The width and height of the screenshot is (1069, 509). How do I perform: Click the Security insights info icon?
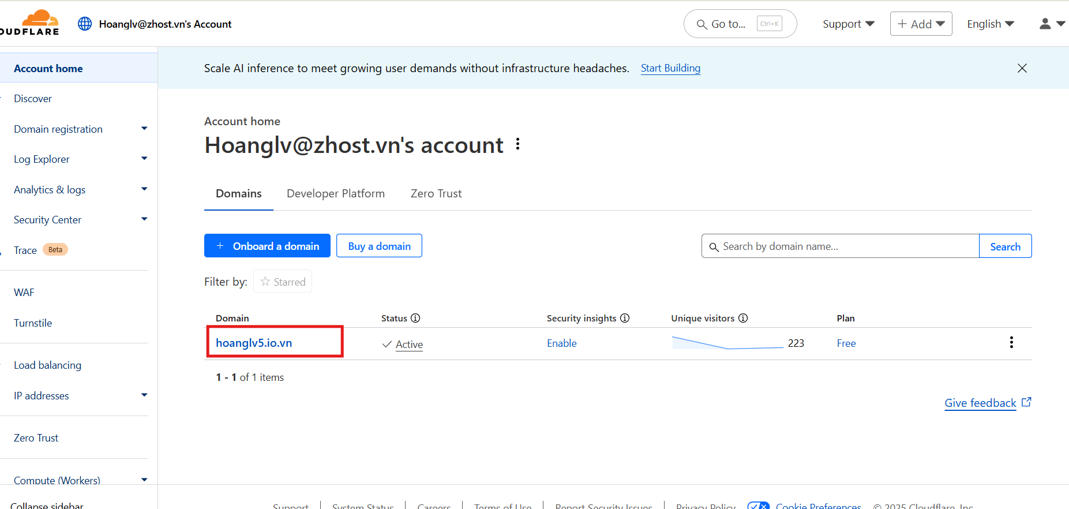[x=625, y=318]
